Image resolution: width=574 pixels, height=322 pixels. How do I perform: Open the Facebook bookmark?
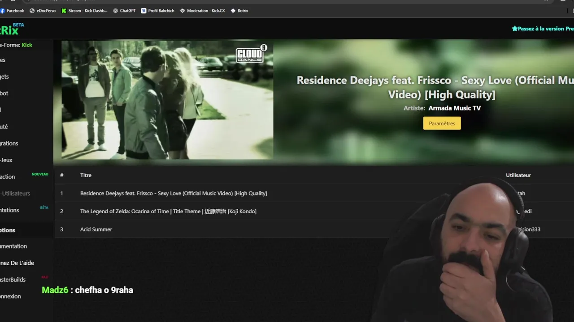12,11
